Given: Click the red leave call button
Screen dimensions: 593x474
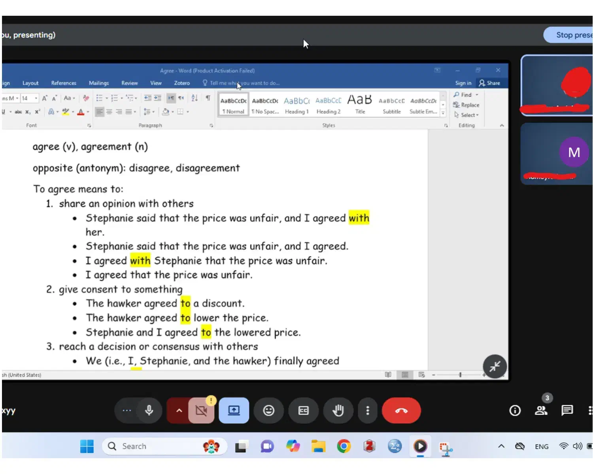Looking at the screenshot, I should (401, 411).
